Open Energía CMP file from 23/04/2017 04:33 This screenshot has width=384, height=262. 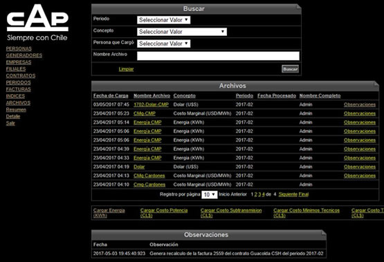147,158
